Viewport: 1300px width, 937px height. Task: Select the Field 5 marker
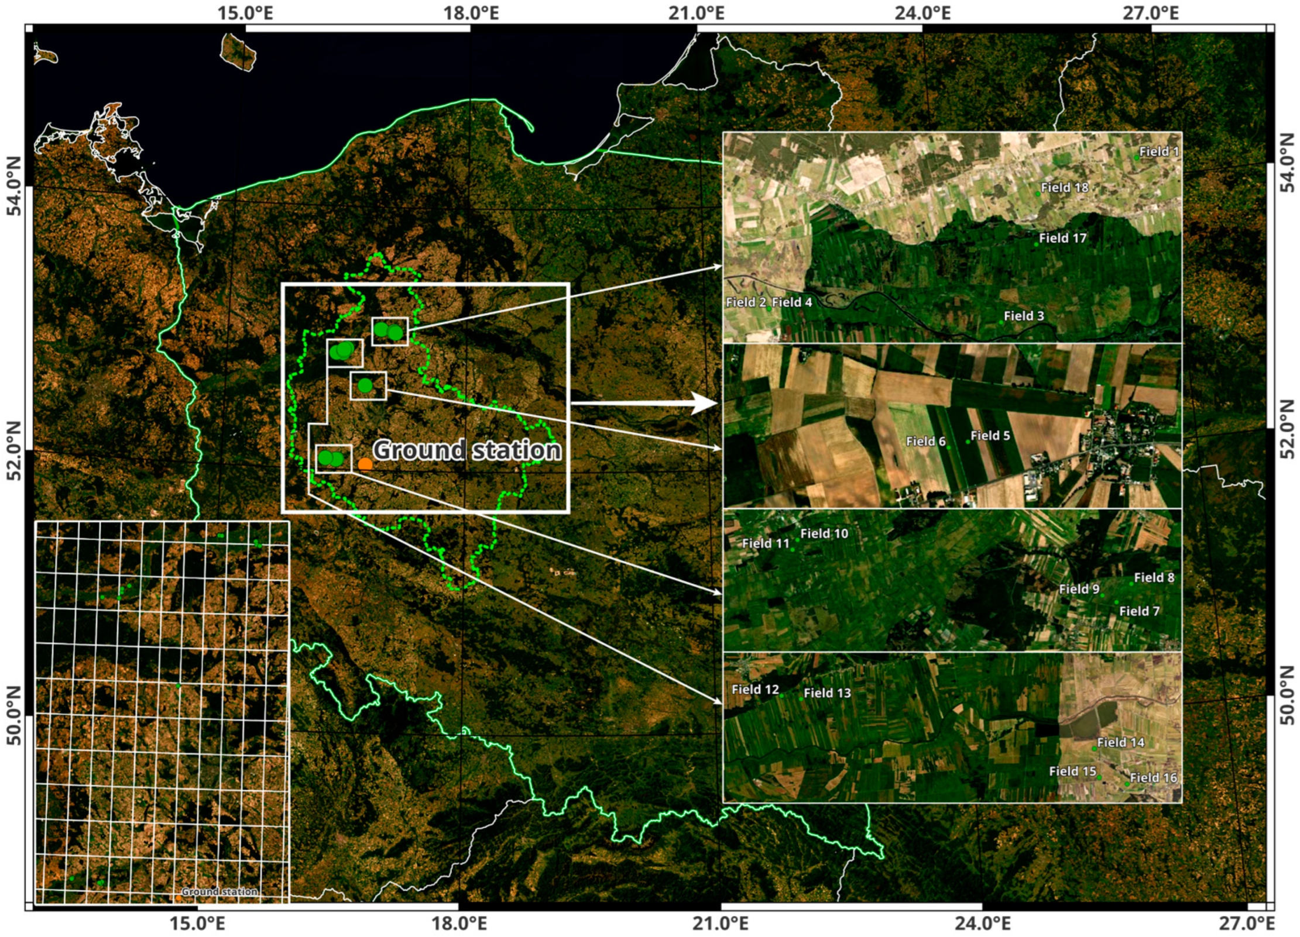tap(968, 442)
